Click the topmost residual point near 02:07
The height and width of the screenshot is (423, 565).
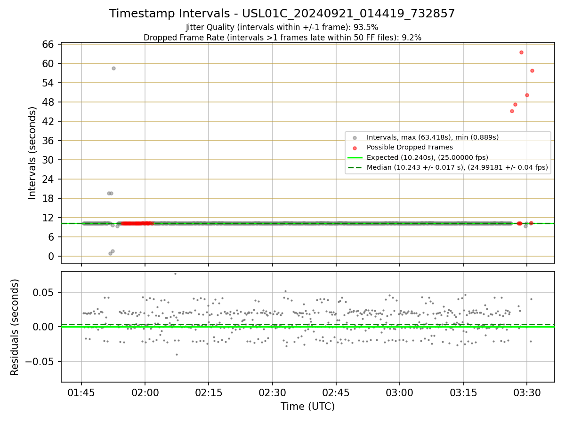pyautogui.click(x=175, y=274)
